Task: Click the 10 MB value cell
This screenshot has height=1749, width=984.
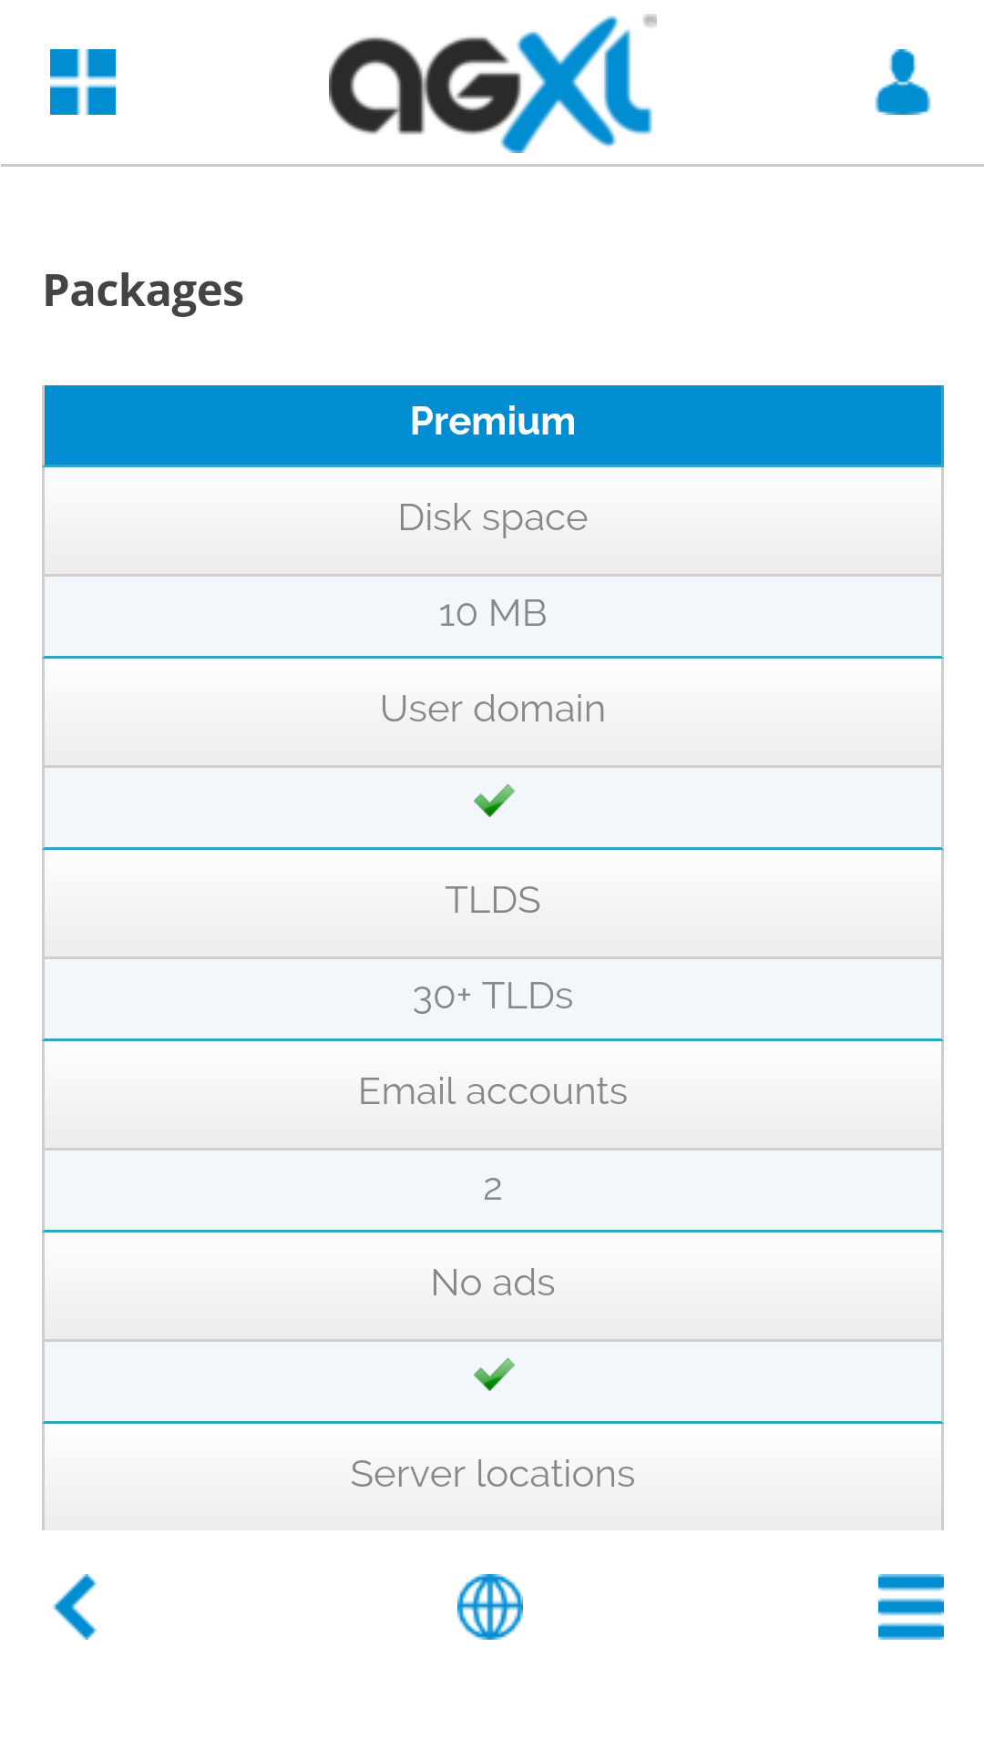Action: (x=493, y=616)
